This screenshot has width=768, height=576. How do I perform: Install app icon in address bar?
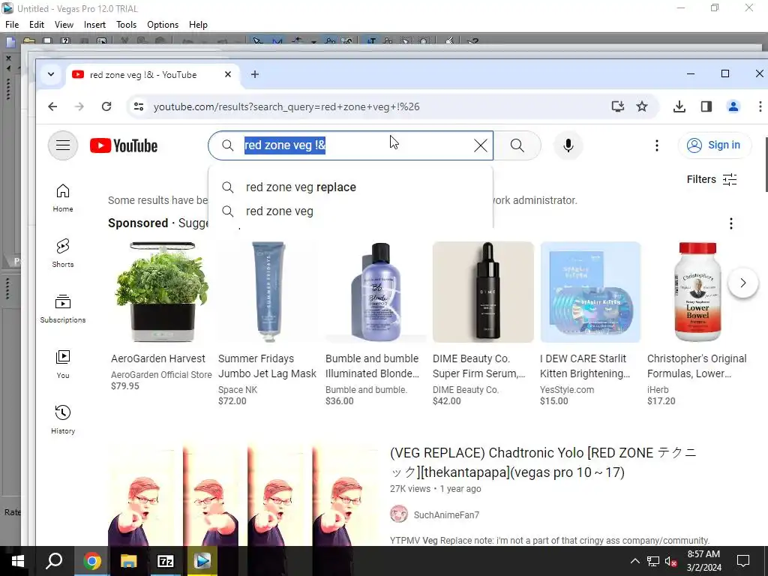618,106
